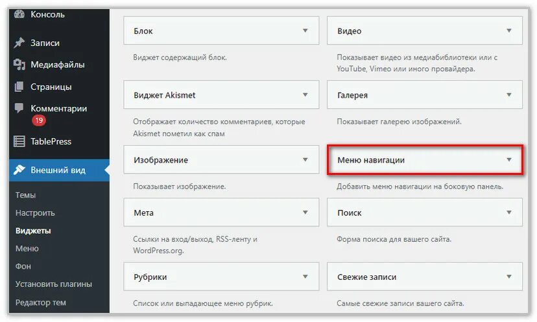Viewport: 537px width, 322px height.
Task: Open the Редактор тем link
Action: pos(41,302)
